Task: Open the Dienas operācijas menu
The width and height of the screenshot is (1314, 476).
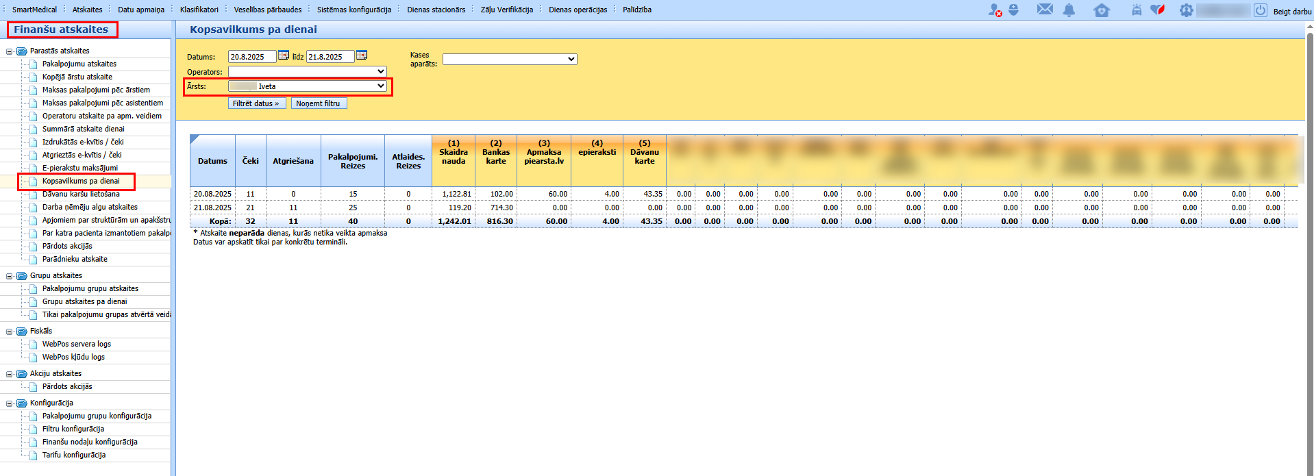Action: (578, 10)
